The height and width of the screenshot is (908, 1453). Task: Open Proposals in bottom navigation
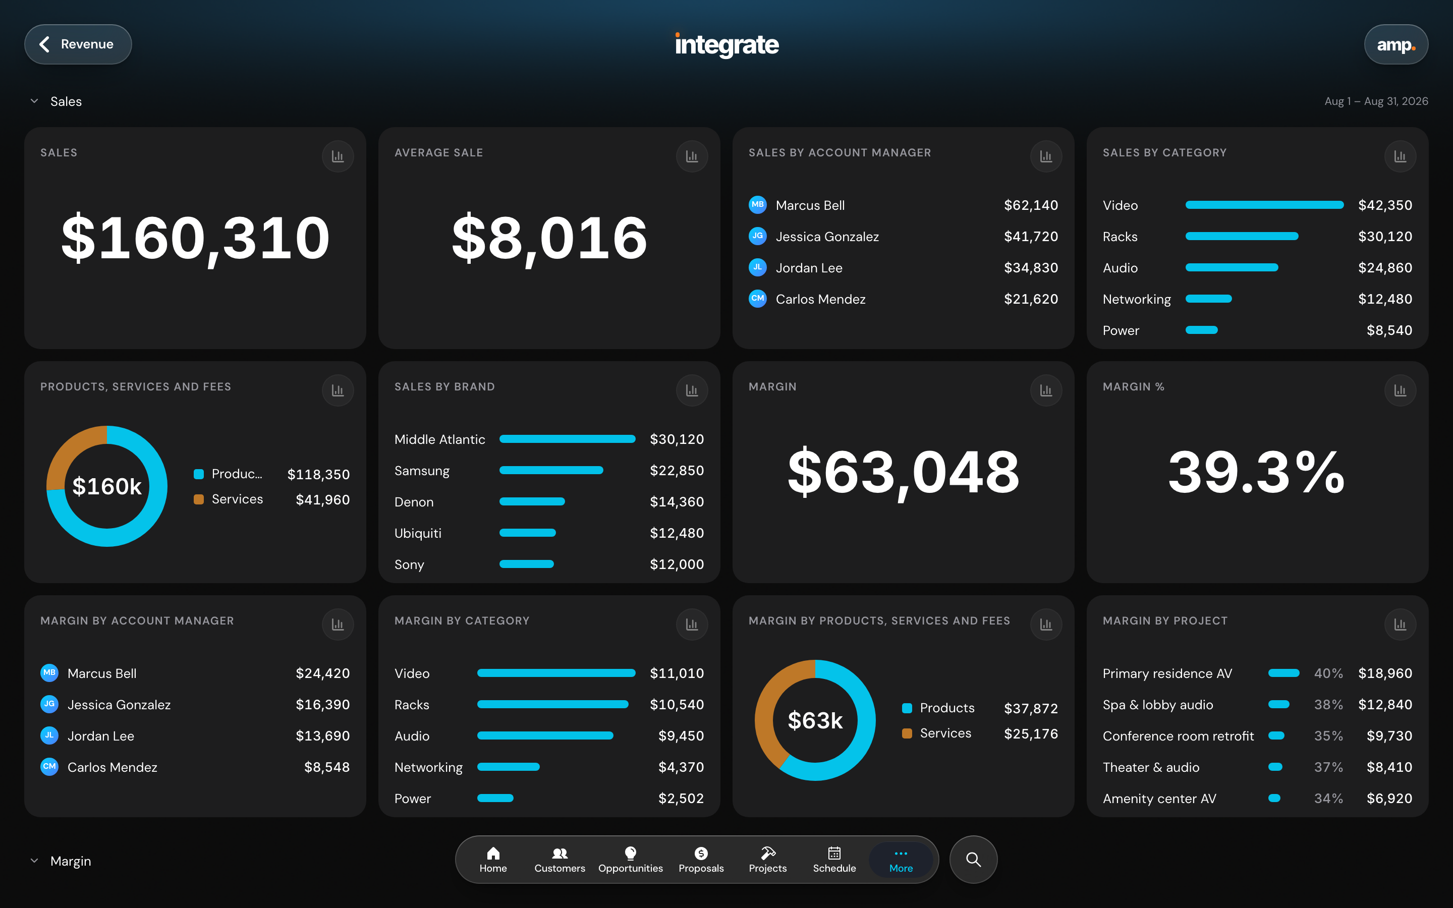coord(701,860)
